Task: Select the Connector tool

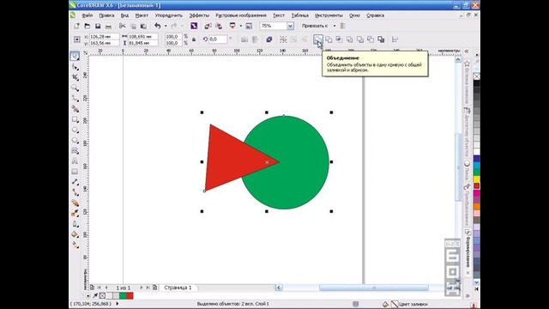Action: [75, 192]
